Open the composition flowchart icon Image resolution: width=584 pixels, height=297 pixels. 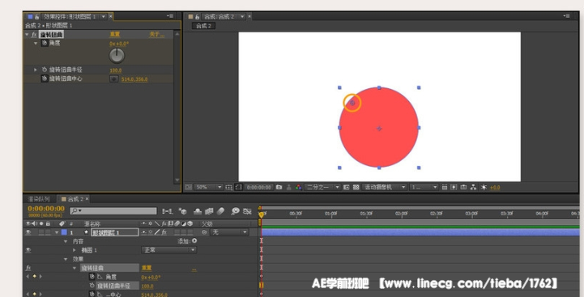coord(473,187)
